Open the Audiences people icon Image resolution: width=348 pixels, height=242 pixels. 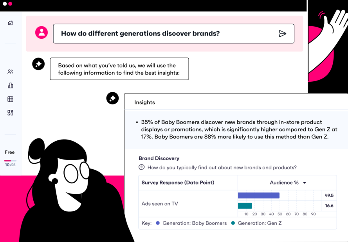coord(10,72)
